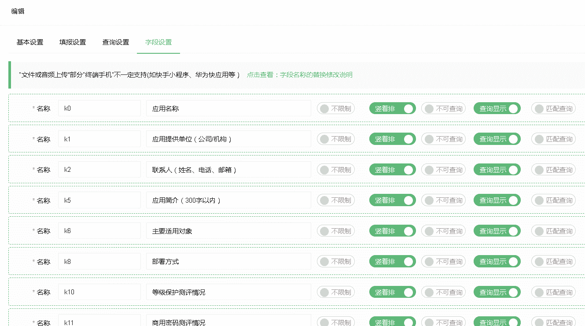The image size is (585, 326).
Task: Disable 查询显示 switch in the k5 row
Action: (497, 200)
